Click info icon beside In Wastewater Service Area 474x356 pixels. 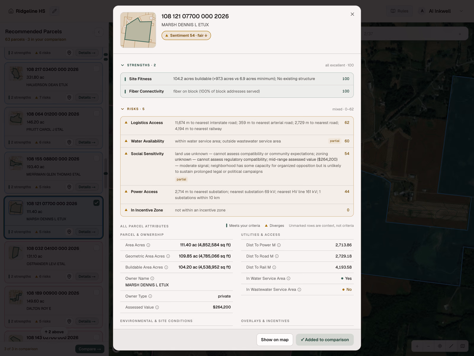(x=299, y=290)
